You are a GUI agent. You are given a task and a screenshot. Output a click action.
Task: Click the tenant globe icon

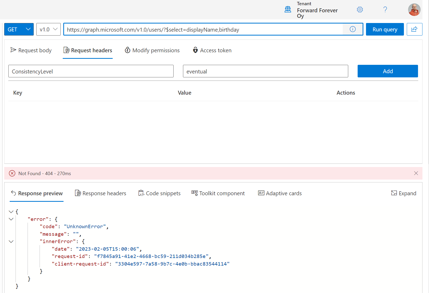coord(288,9)
